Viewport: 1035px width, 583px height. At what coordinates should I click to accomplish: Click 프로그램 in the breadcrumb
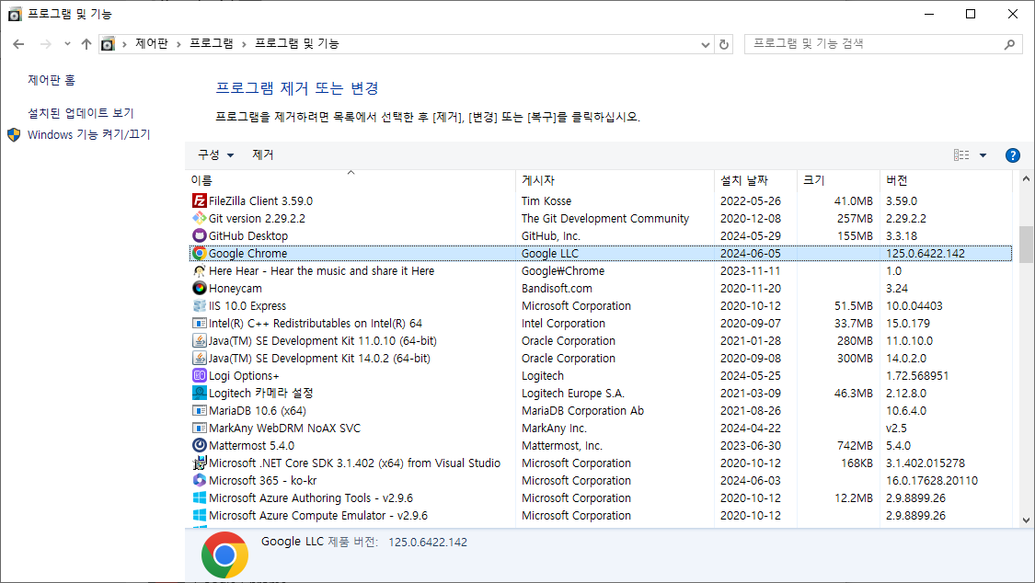click(212, 43)
